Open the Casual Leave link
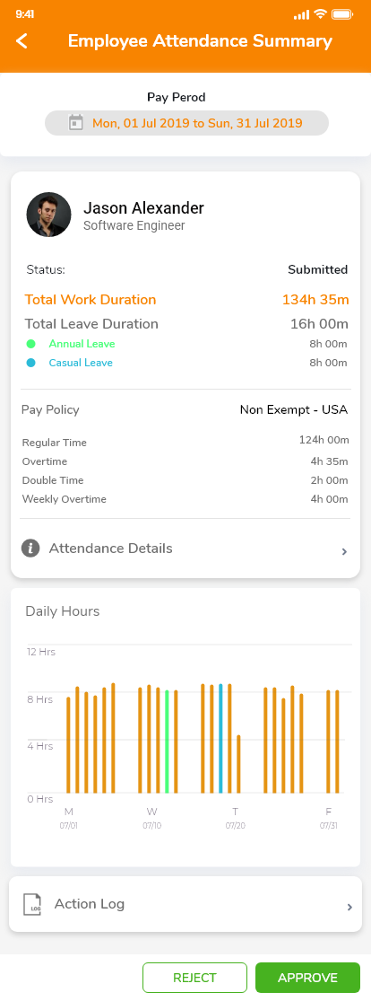The width and height of the screenshot is (371, 1001). [81, 364]
